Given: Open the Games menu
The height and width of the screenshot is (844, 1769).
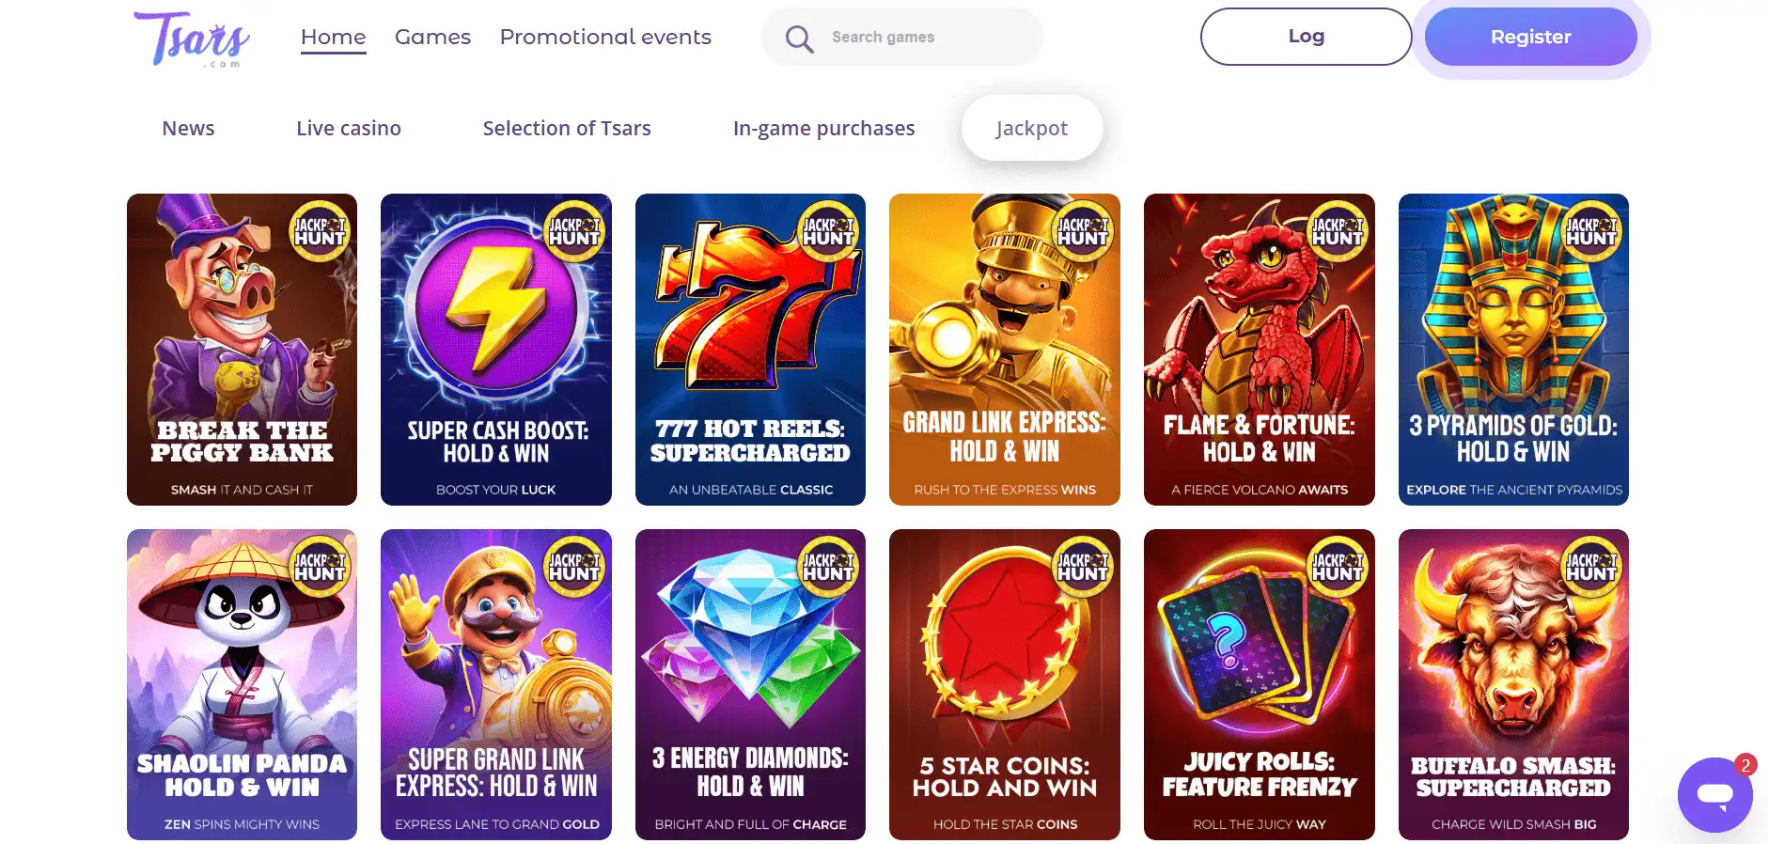Looking at the screenshot, I should point(432,37).
